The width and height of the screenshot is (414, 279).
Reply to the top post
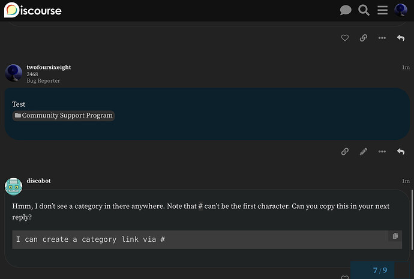(x=401, y=38)
